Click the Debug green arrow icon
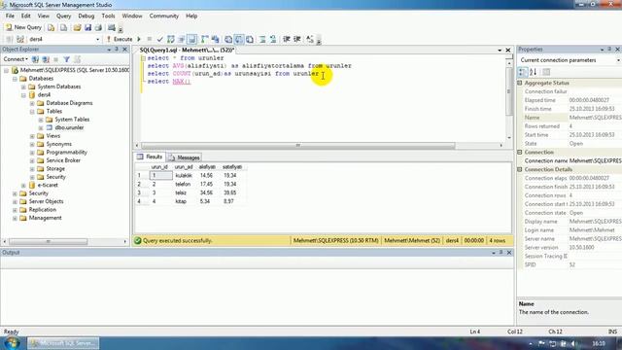622x350 pixels. 139,39
